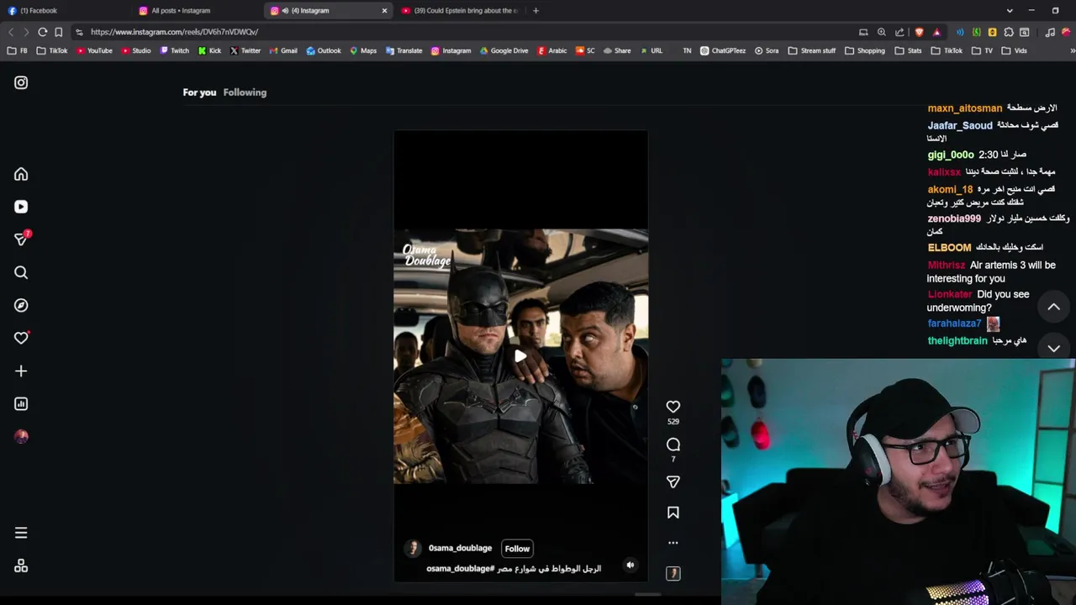1076x605 pixels.
Task: Switch to 'All posts • Instagram' tab
Action: pos(198,11)
